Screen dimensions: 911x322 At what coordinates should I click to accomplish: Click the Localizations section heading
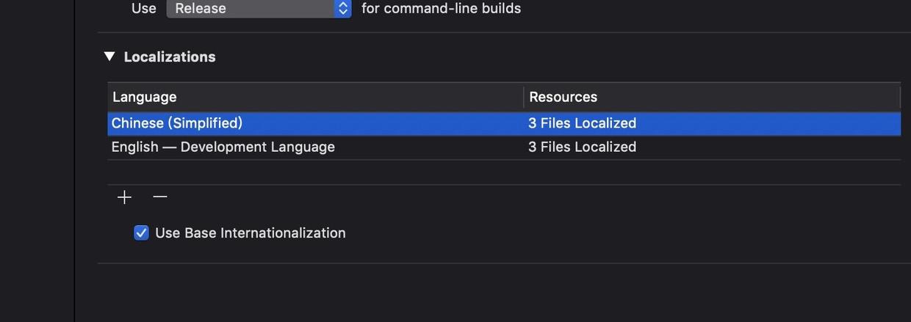(170, 56)
